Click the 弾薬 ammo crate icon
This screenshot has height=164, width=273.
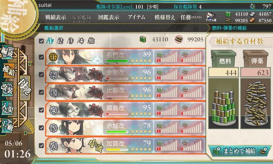point(256,59)
